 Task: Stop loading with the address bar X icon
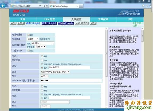tap(47, 6)
